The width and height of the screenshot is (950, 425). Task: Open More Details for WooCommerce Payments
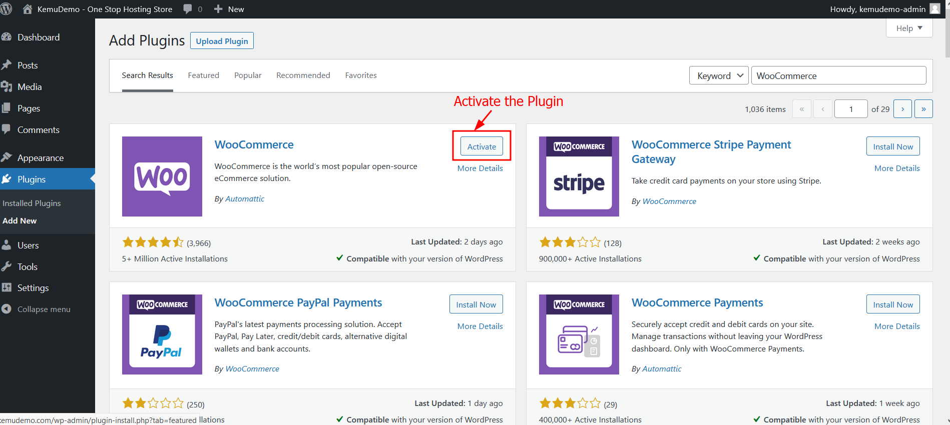pos(897,326)
